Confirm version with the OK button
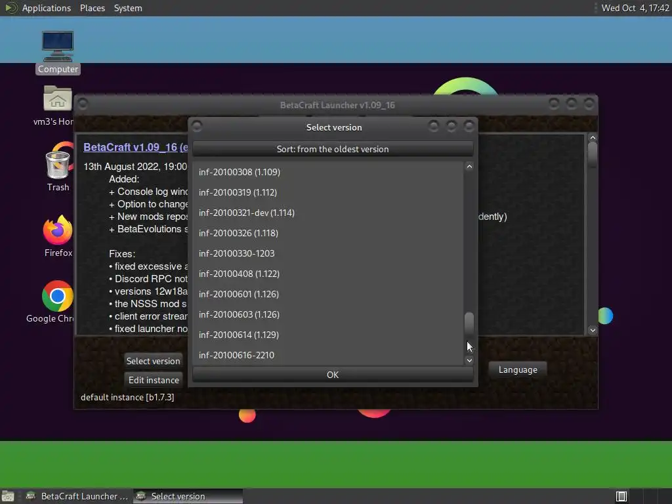 point(333,375)
